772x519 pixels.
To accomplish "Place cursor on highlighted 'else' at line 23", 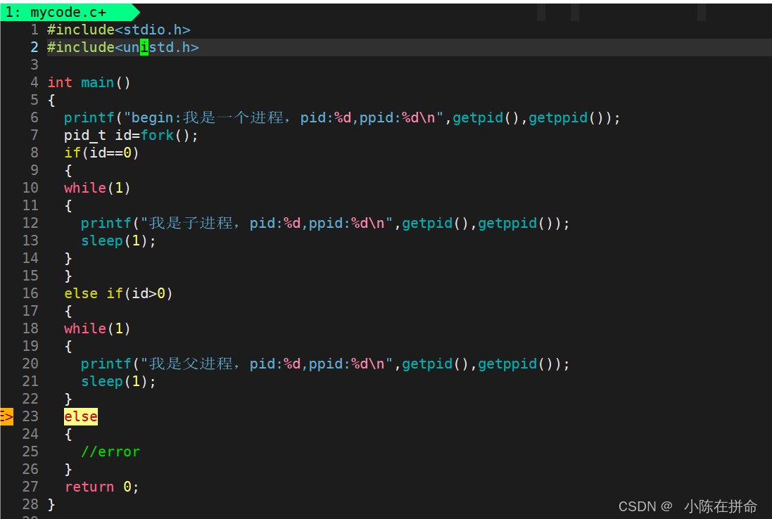I will tap(81, 416).
